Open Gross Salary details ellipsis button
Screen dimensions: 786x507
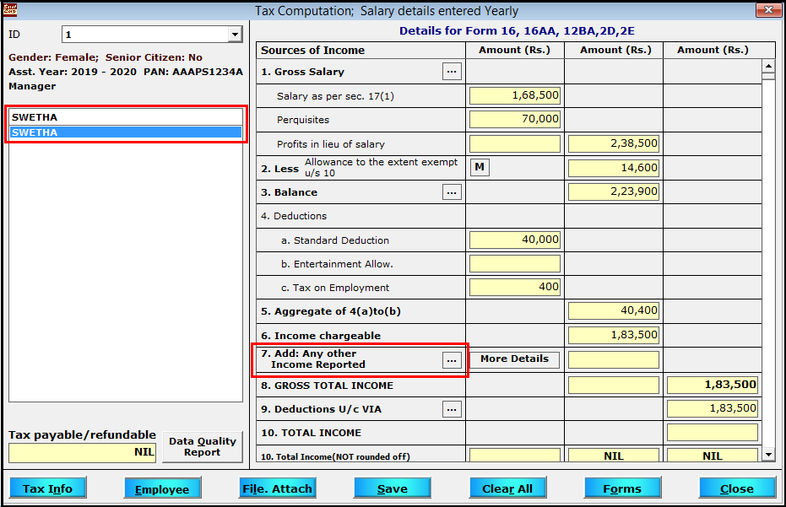(452, 72)
